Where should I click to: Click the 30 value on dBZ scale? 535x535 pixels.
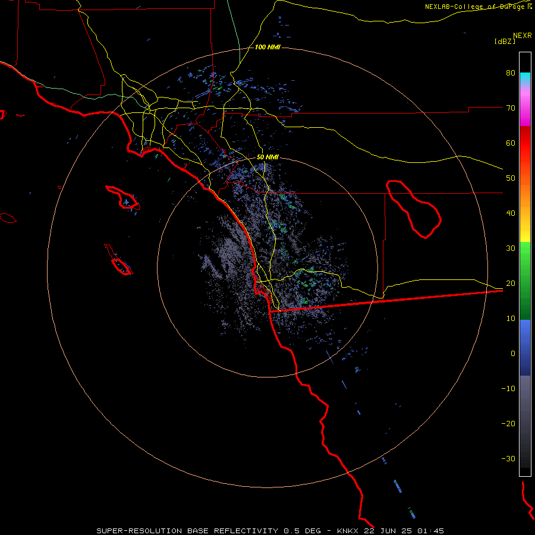click(511, 248)
